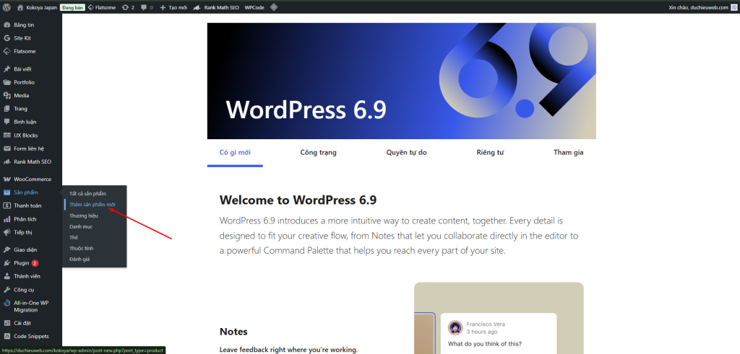Screen dimensions: 740x354
Task: Click the Giao diện brush icon
Action: [7, 250]
